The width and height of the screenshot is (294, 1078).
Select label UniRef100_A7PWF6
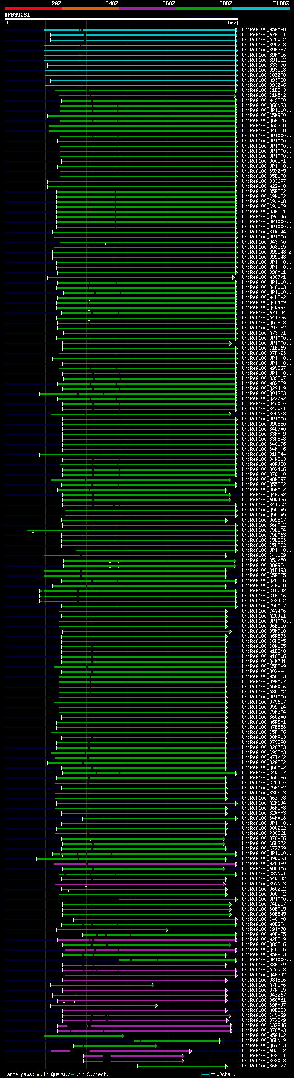264,985
